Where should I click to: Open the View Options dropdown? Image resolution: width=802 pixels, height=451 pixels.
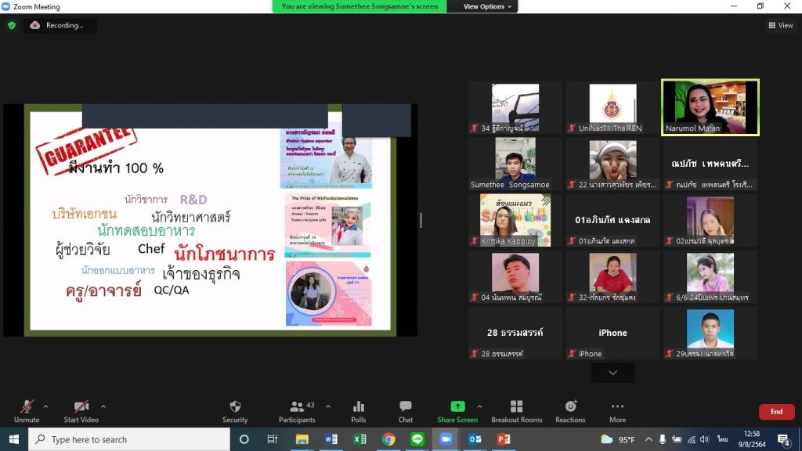[x=483, y=5]
